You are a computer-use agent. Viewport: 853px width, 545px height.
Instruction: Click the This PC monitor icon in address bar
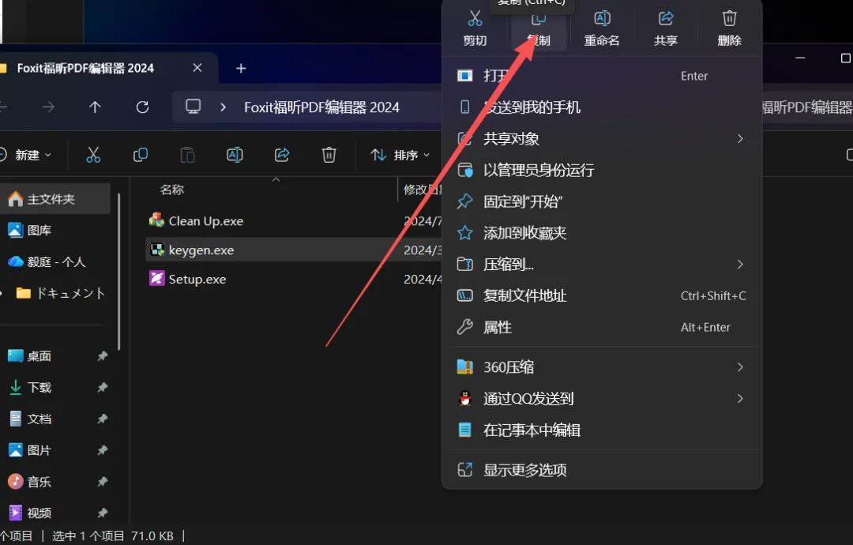tap(194, 107)
